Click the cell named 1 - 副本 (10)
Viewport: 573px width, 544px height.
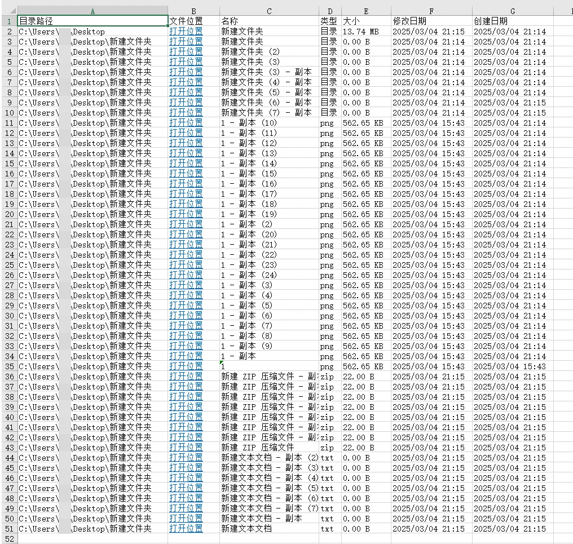coord(269,123)
